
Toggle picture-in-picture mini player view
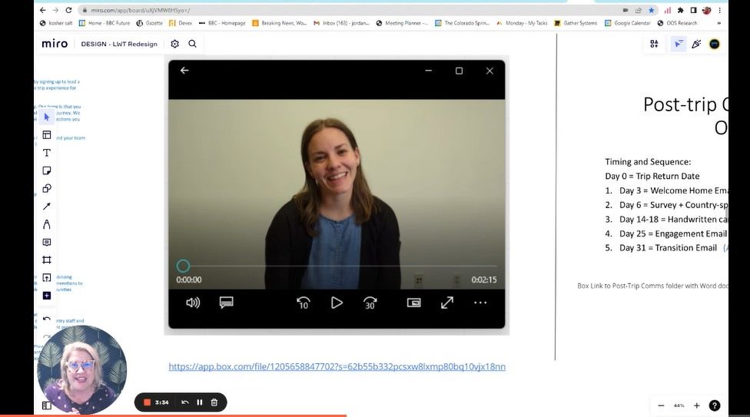click(414, 303)
